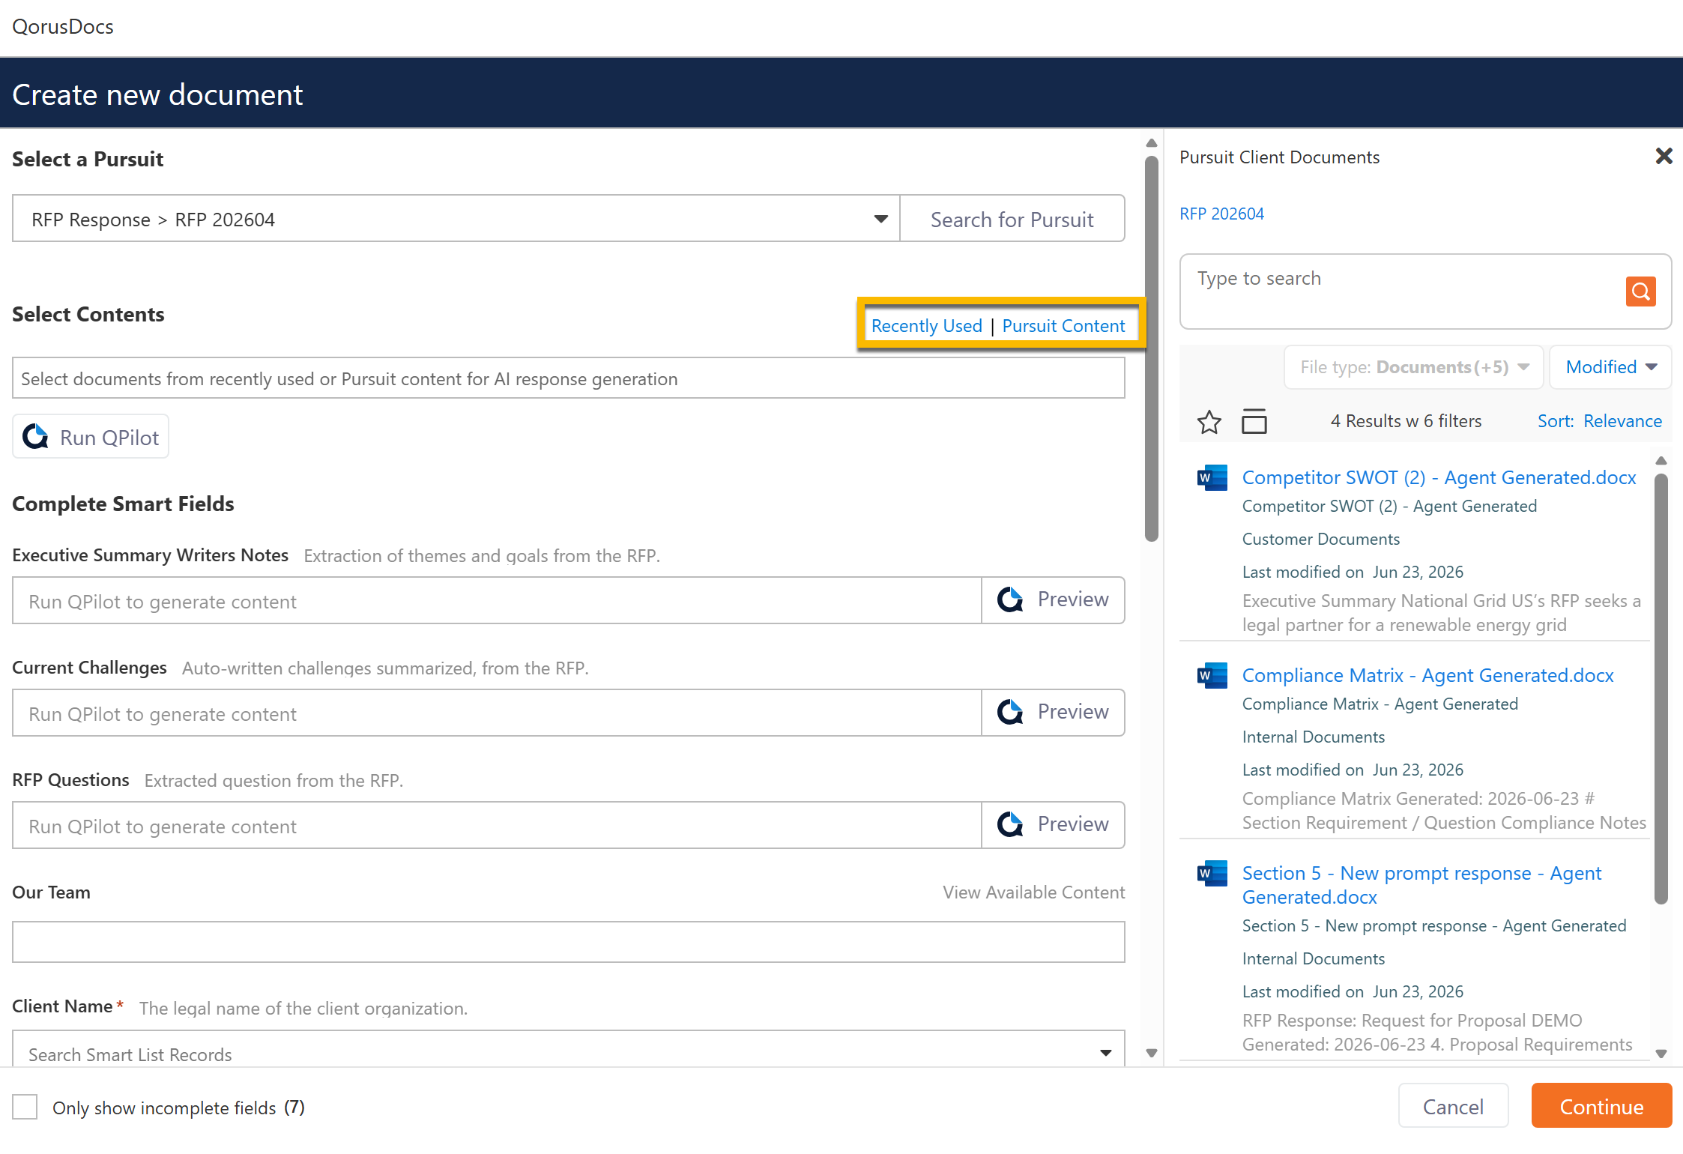Click the Client Name Search Smart List field
This screenshot has width=1683, height=1154.
click(x=568, y=1049)
